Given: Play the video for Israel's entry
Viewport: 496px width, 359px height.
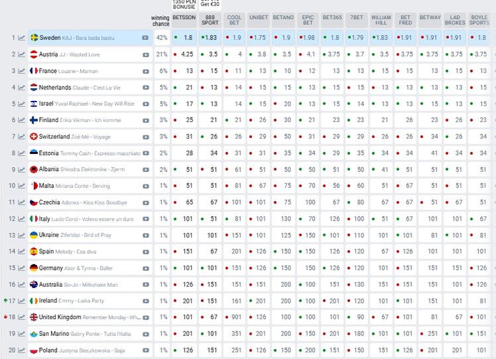Looking at the screenshot, I should [145, 104].
